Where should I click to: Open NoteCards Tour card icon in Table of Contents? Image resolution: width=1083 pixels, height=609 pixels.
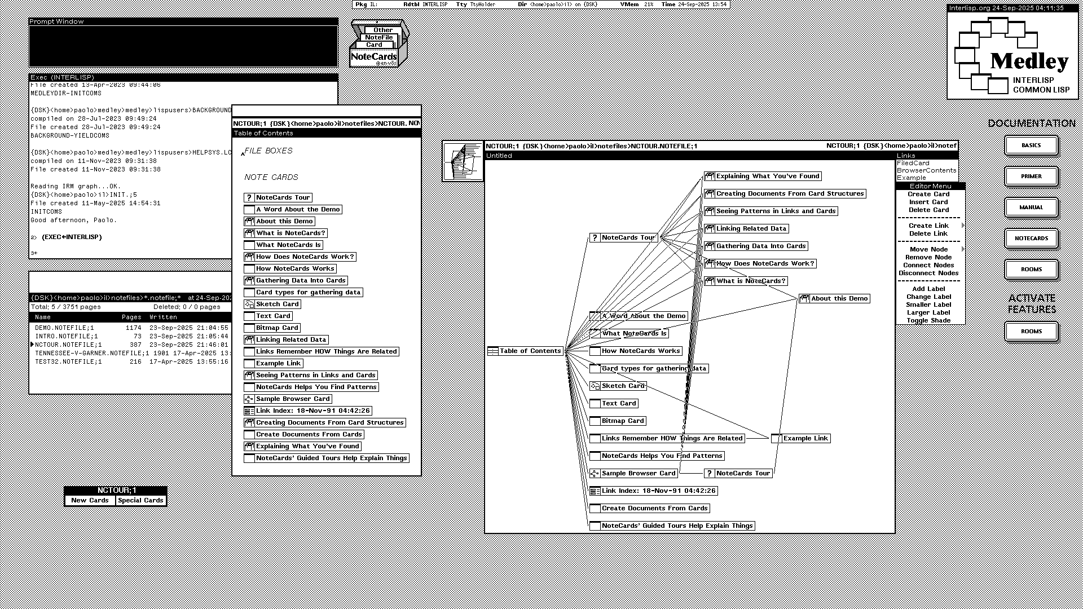point(249,197)
